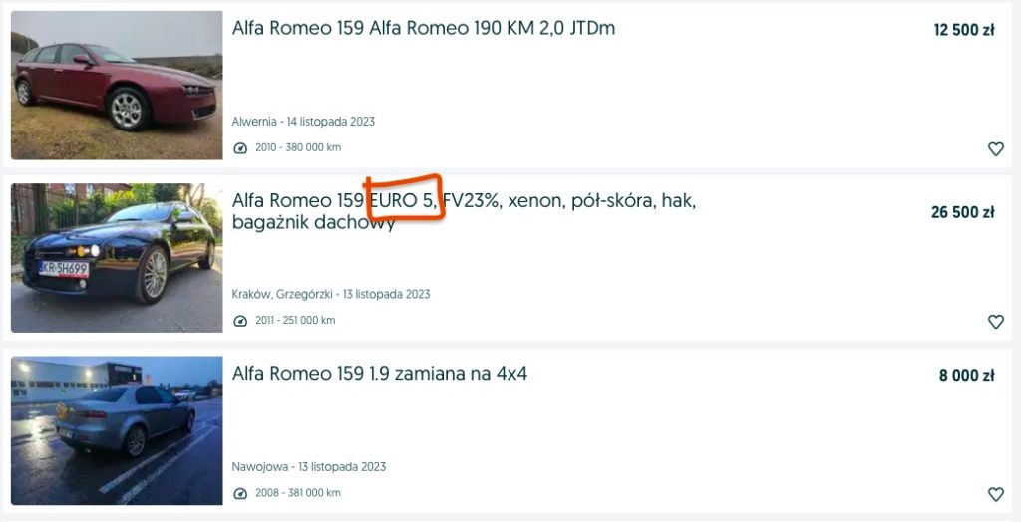1021x522 pixels.
Task: Open the dark blue Alfa with KR plate photo
Action: pyautogui.click(x=117, y=258)
